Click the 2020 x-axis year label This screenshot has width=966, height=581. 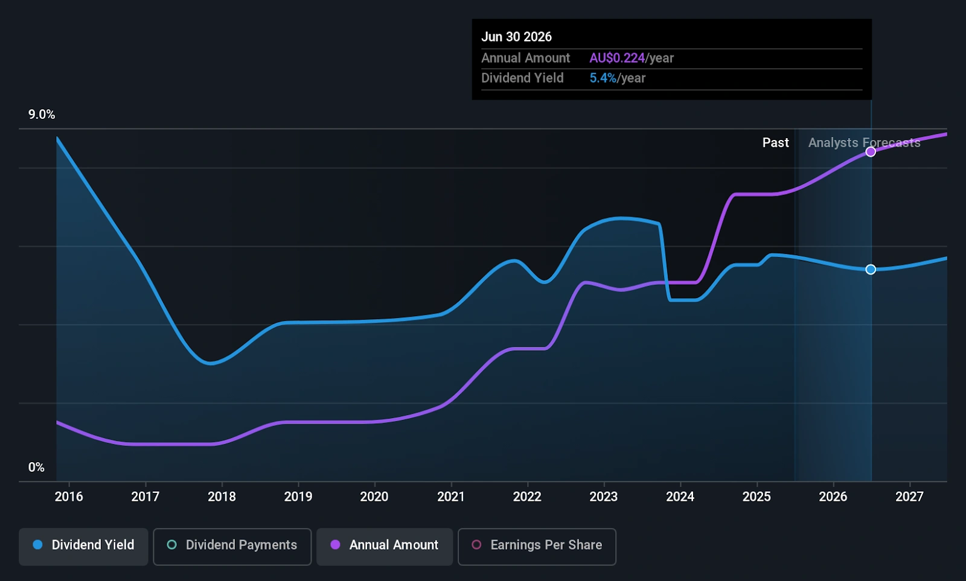(374, 497)
